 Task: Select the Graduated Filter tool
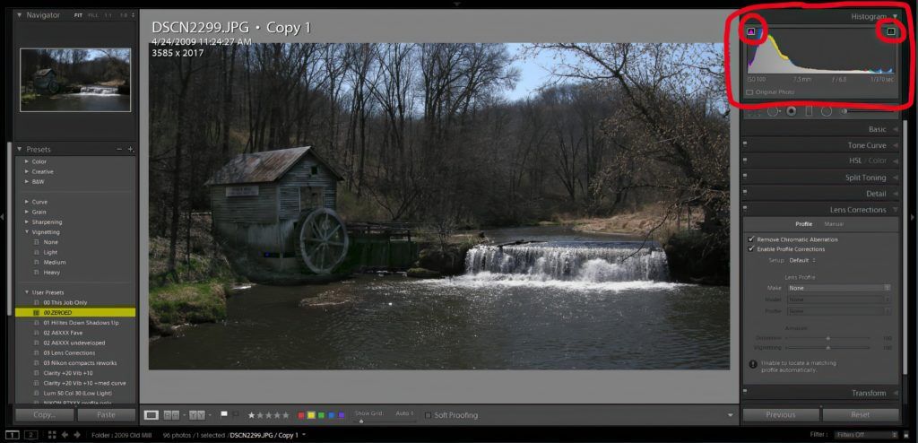coord(808,111)
